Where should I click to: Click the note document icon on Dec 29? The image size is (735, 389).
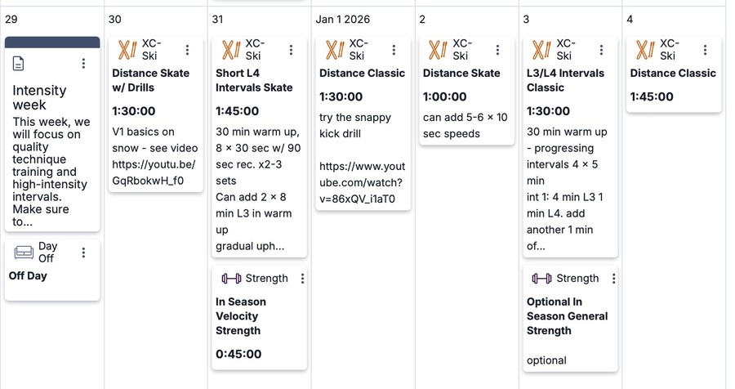click(x=20, y=64)
